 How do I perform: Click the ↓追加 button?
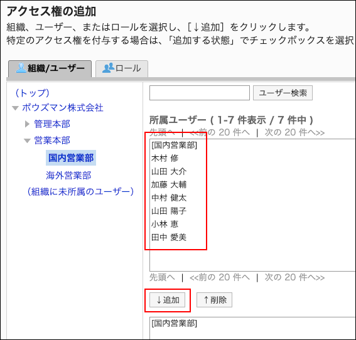click(168, 300)
